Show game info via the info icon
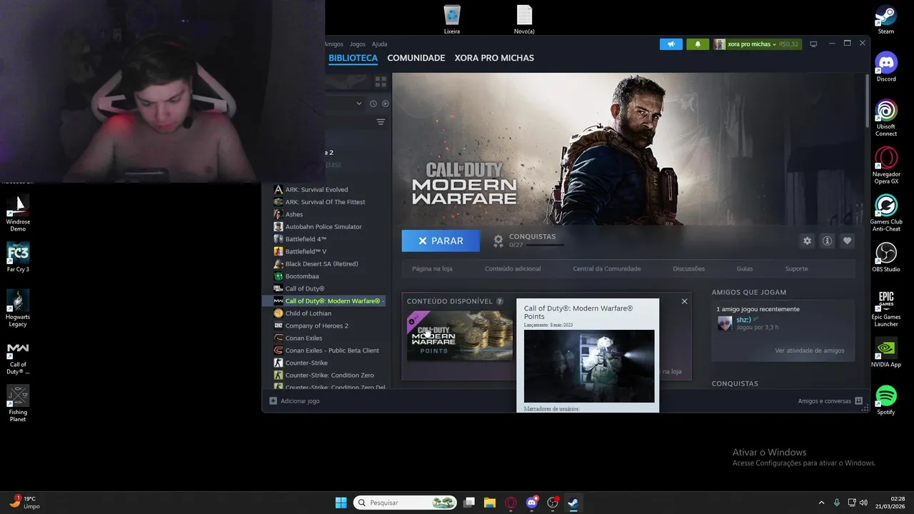Viewport: 914px width, 514px height. [827, 241]
